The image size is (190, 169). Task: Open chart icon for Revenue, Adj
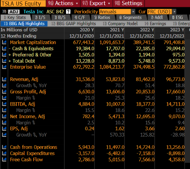4,79
